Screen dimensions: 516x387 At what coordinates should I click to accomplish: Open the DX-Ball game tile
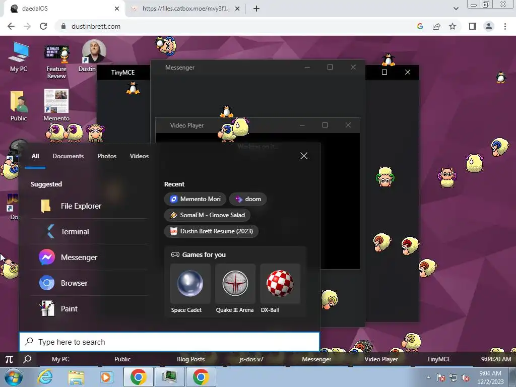280,289
